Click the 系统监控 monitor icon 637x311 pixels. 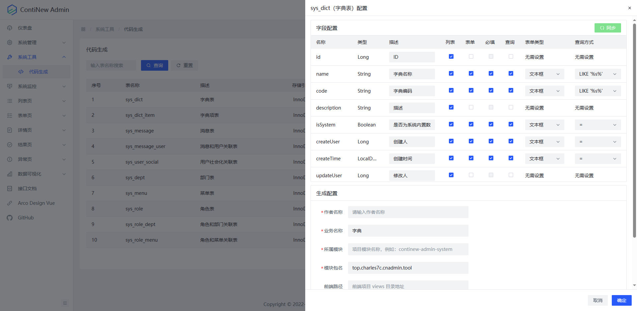click(x=10, y=86)
